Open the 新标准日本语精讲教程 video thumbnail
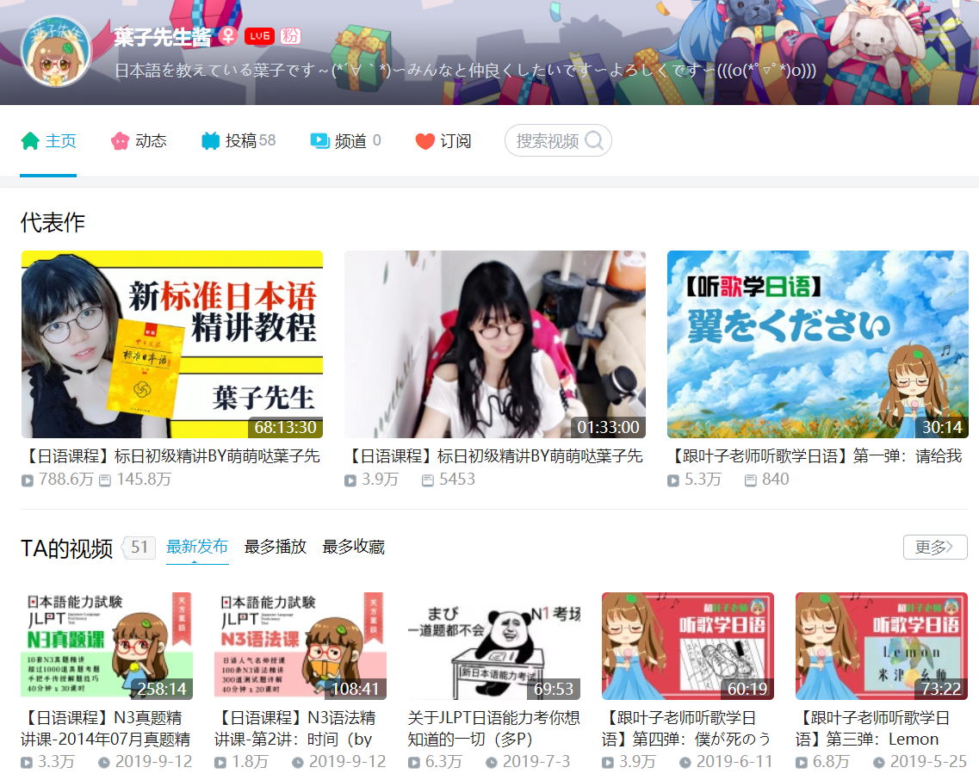Image resolution: width=979 pixels, height=780 pixels. click(x=172, y=344)
